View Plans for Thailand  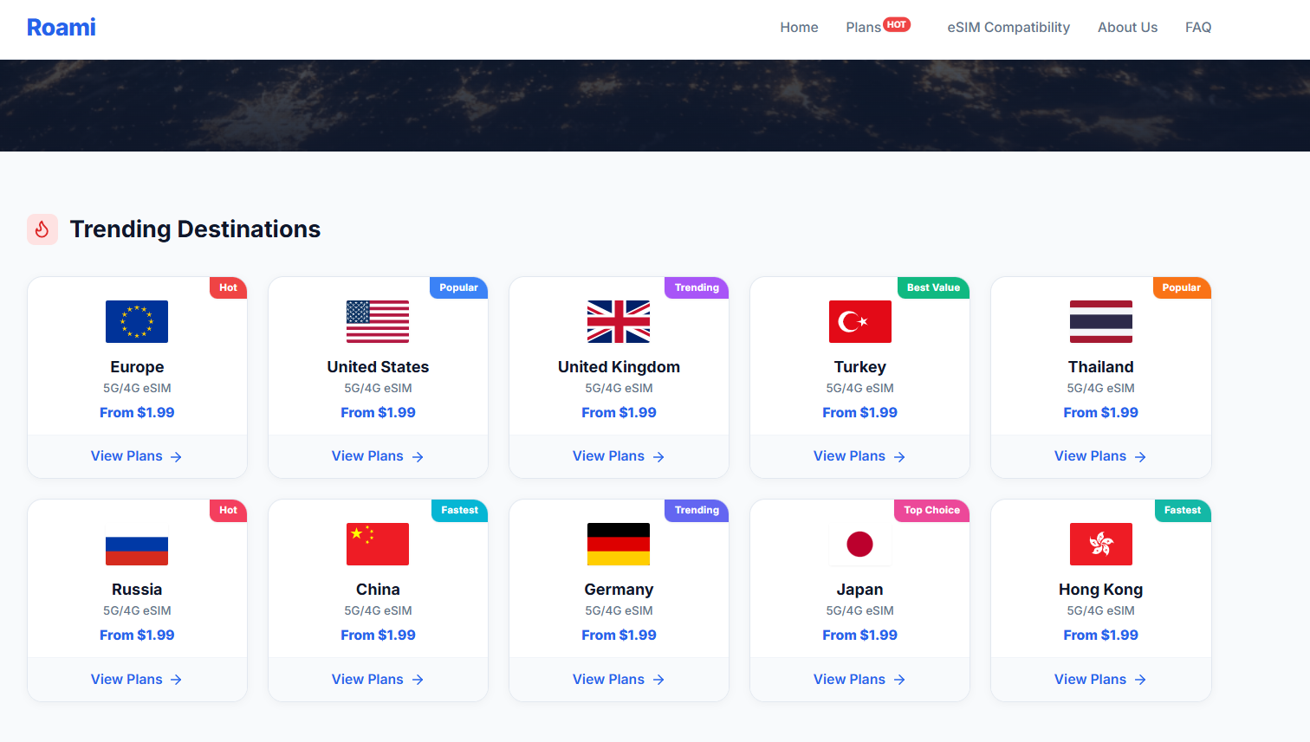(x=1100, y=456)
